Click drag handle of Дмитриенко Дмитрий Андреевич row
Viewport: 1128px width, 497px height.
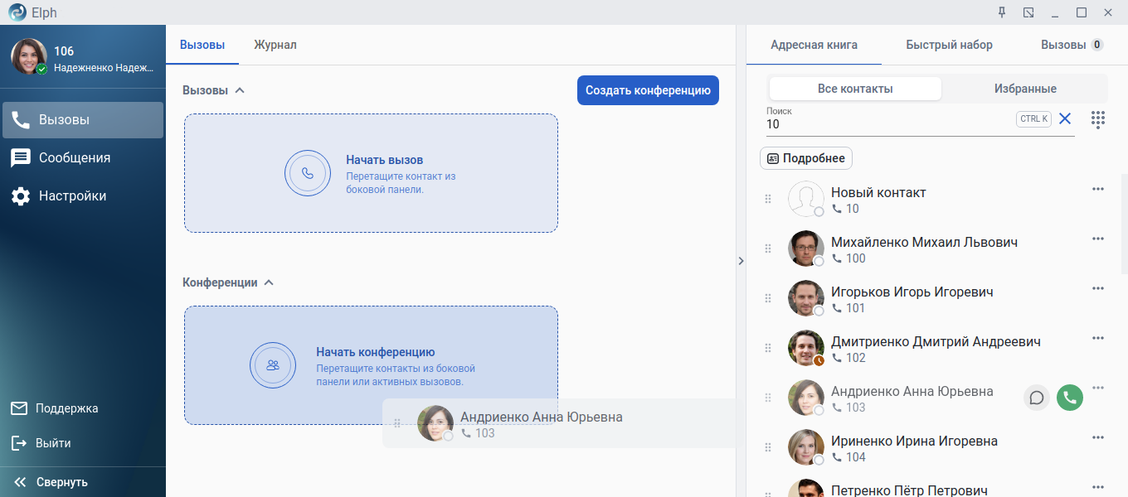coord(768,348)
